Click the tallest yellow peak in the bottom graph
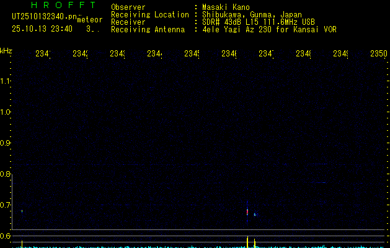390x248 pixels. tap(247, 241)
